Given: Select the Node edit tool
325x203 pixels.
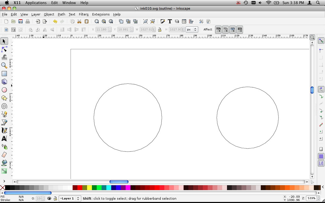Looking at the screenshot, I should [x=4, y=49].
